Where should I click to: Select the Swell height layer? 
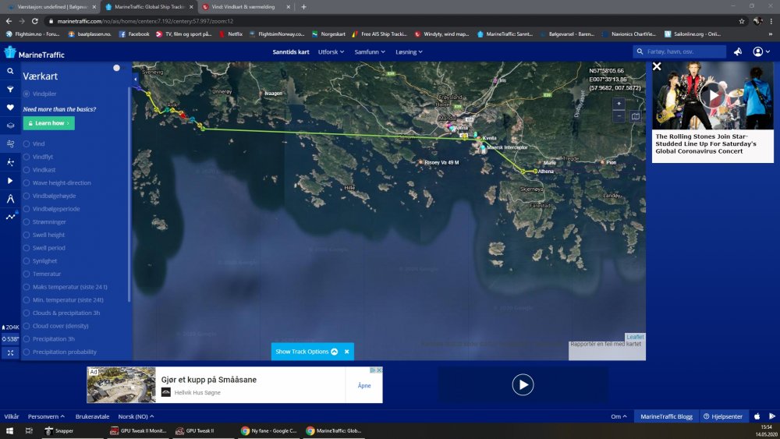coord(27,235)
